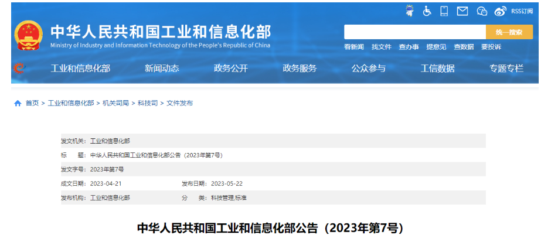551x238 pixels.
Task: Click the 统一搜索 button
Action: click(509, 32)
